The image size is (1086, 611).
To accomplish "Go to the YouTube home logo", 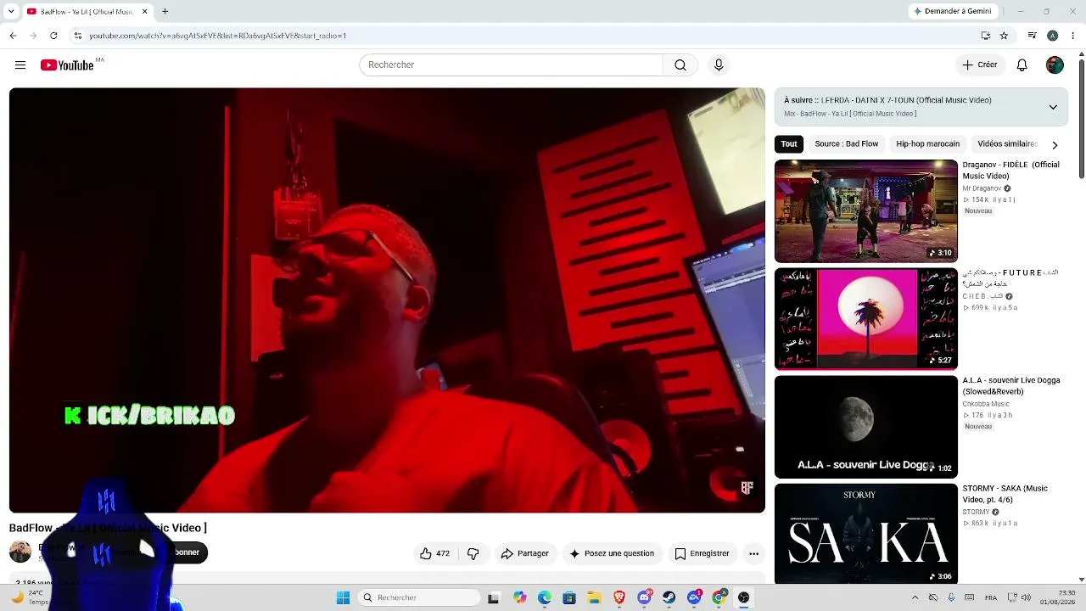I will tap(67, 65).
